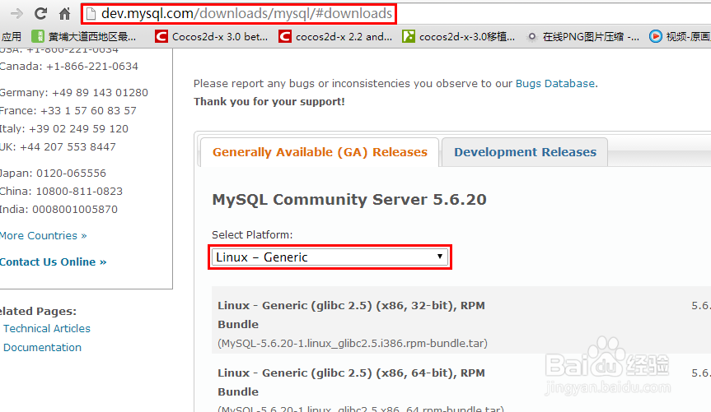Open the Select Platform dropdown

coord(330,257)
